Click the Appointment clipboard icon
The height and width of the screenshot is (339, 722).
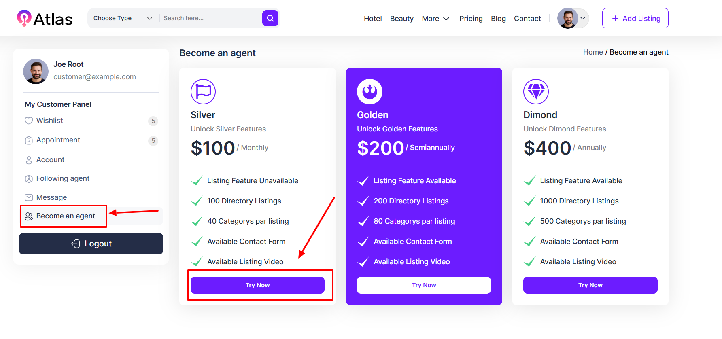click(29, 140)
